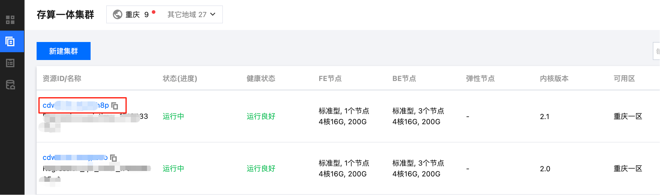The height and width of the screenshot is (195, 660).
Task: Open the dashboard grid icon in sidebar
Action: 10,20
